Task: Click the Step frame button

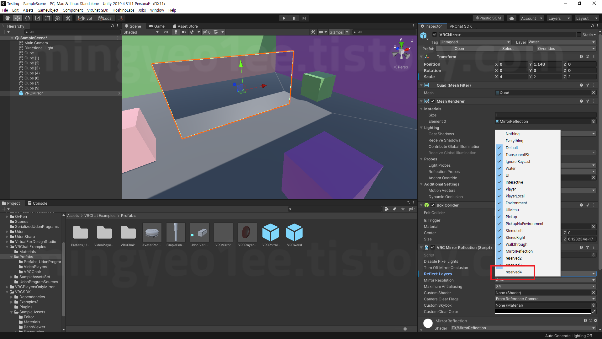Action: [x=304, y=18]
